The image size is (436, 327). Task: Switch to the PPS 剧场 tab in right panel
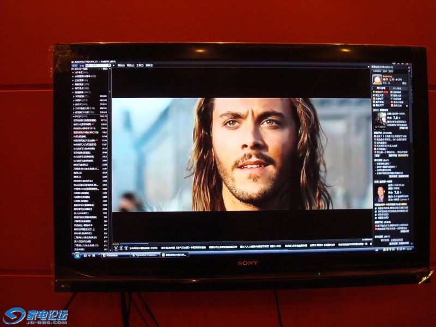click(381, 88)
